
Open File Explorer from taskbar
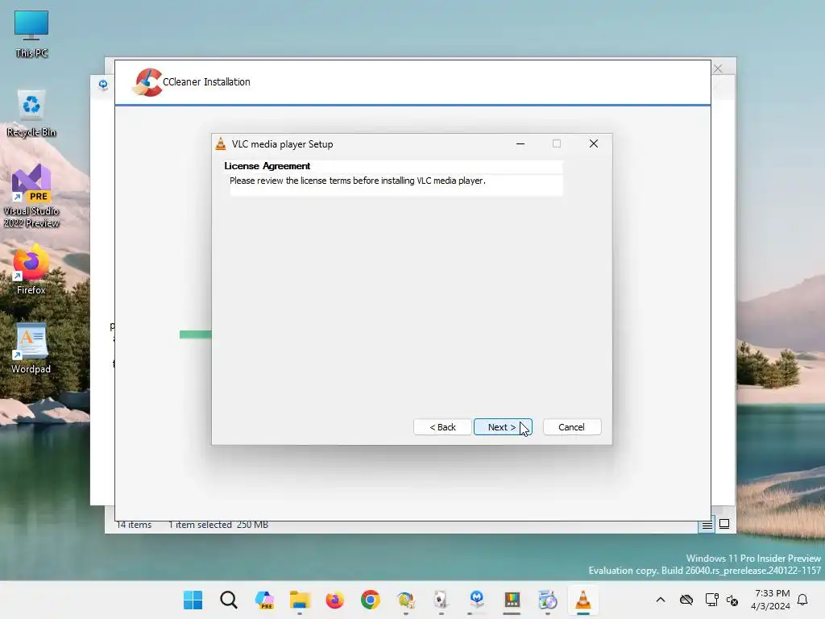point(300,600)
